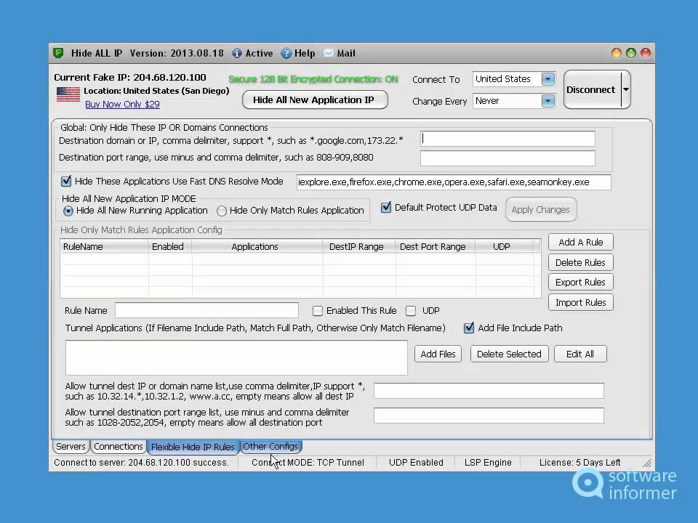Click 'Location: United States (San Diego)' text

[x=157, y=91]
